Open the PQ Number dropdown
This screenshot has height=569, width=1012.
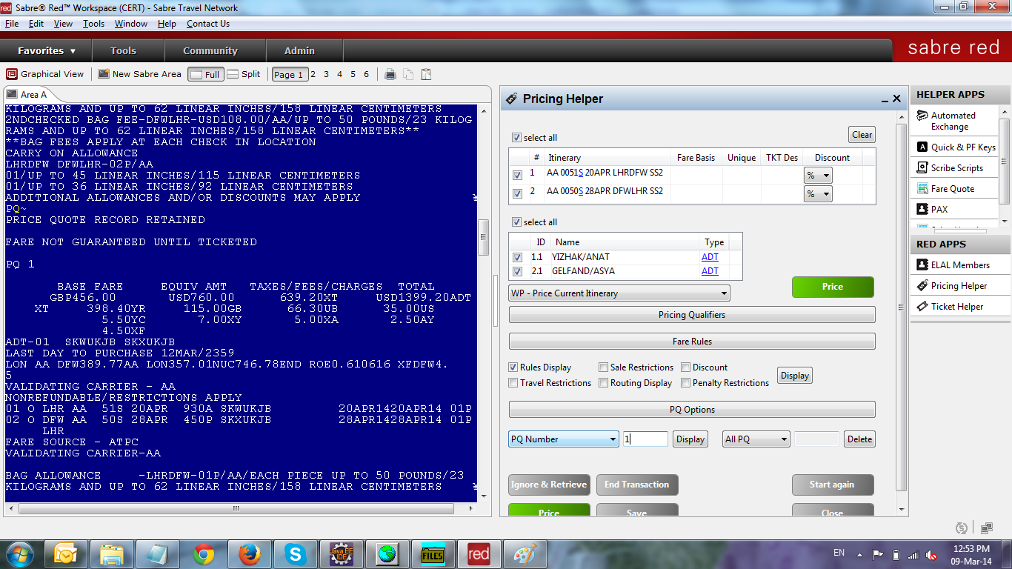coord(563,439)
